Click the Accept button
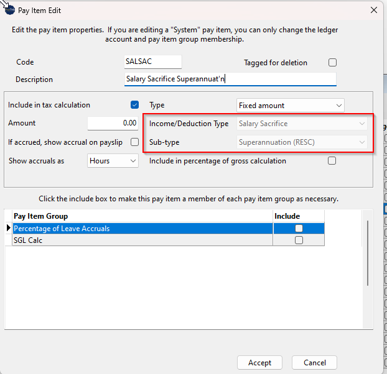Viewport: 387px width, 374px height. tap(259, 362)
